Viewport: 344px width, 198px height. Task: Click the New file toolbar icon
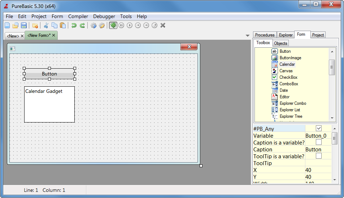(x=7, y=25)
